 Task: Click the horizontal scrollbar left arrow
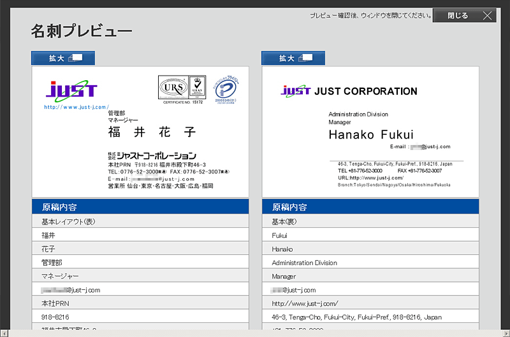click(x=4, y=333)
